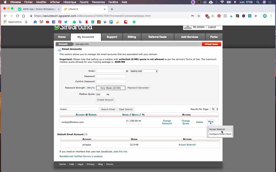Toggle the More dropdown for contact@twaino.com
276x172 pixels.
point(211,122)
